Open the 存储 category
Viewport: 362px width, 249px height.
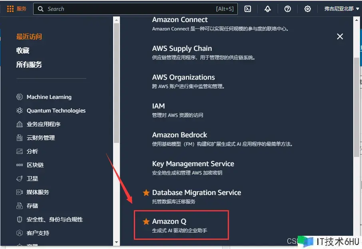click(x=32, y=206)
